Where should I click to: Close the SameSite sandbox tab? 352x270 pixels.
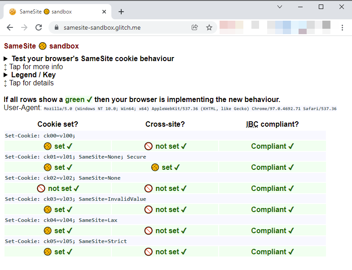coord(104,12)
